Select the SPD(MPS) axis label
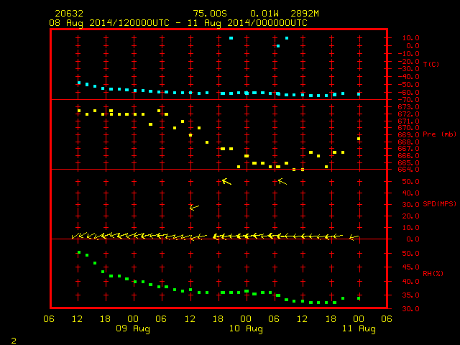 click(439, 203)
